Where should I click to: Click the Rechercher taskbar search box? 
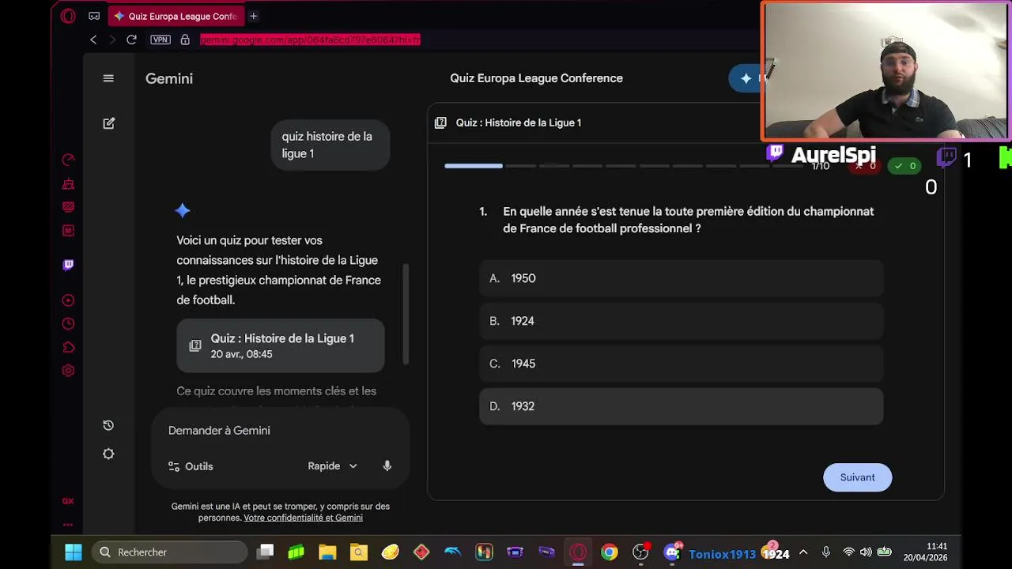click(x=170, y=552)
